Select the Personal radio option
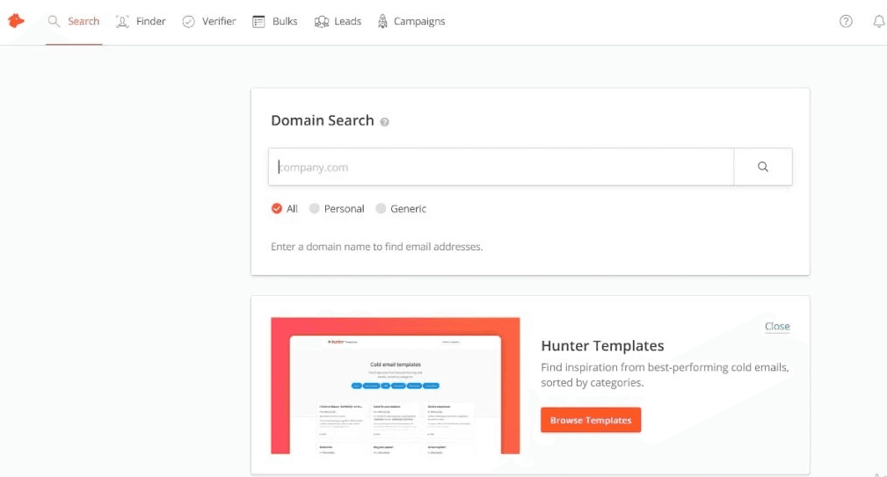The width and height of the screenshot is (887, 477). point(315,208)
